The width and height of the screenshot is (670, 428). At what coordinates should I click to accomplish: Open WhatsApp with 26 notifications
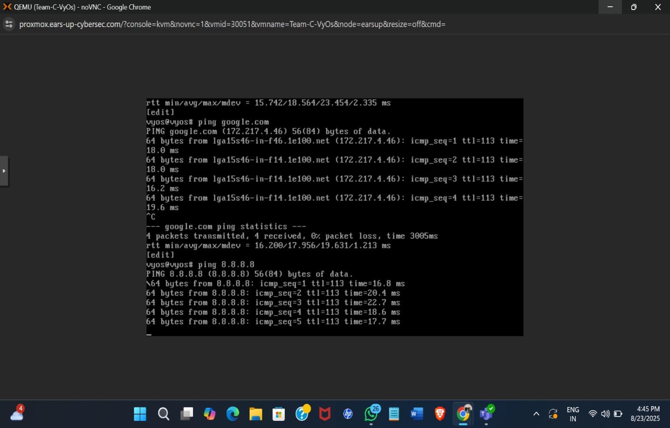[x=371, y=414]
